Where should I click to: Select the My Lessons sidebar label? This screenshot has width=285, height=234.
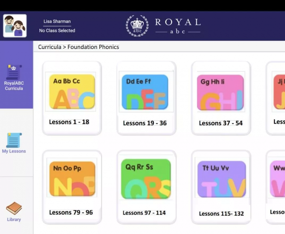[14, 151]
